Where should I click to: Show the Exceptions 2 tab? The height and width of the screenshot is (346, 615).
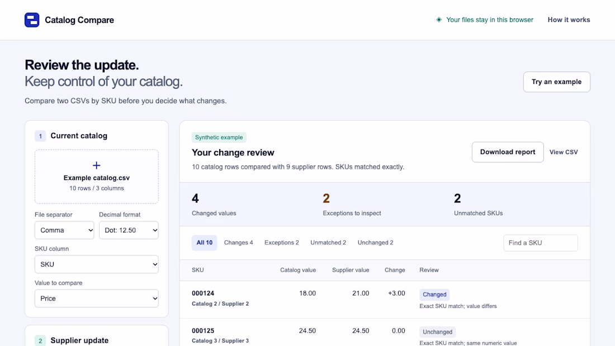[x=282, y=243]
